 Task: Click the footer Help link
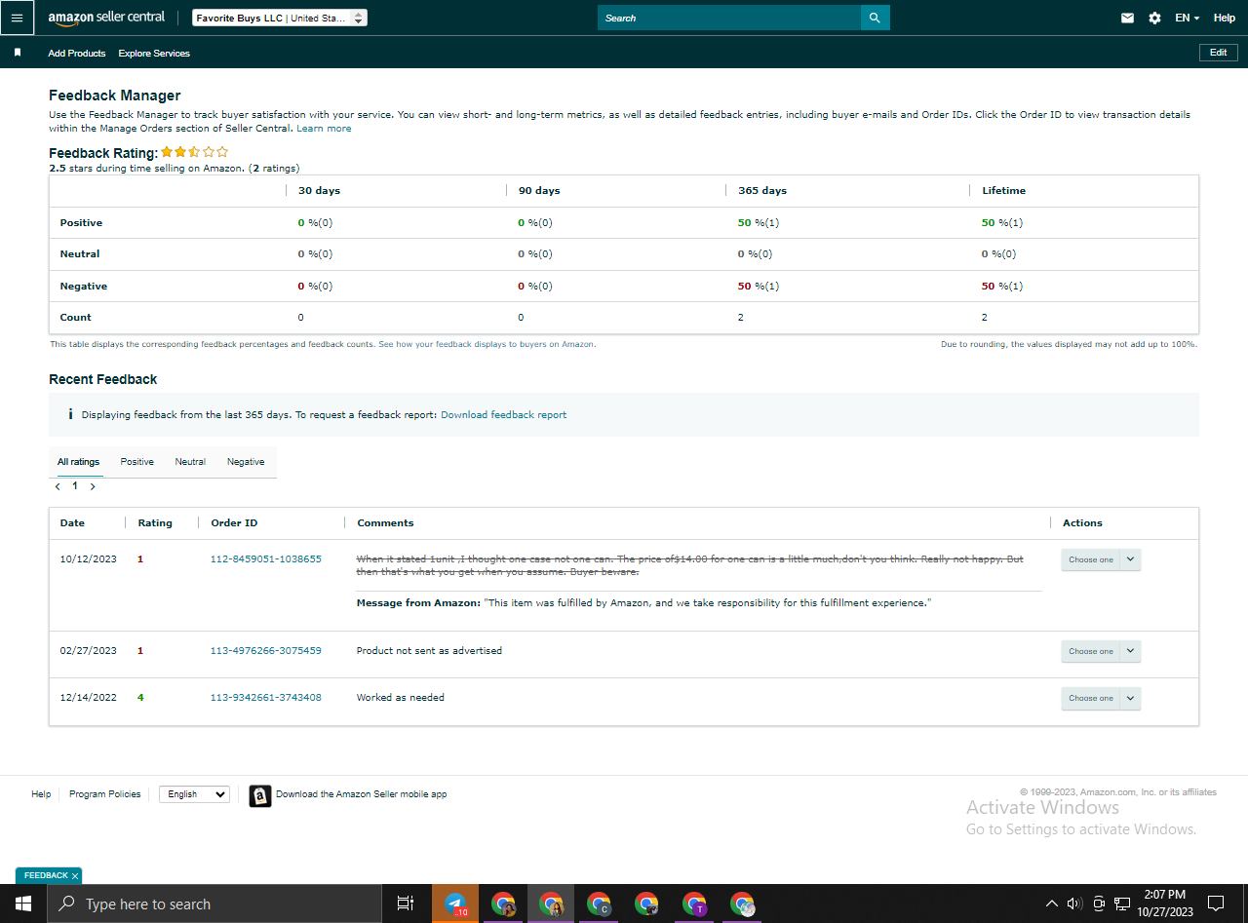pos(41,794)
